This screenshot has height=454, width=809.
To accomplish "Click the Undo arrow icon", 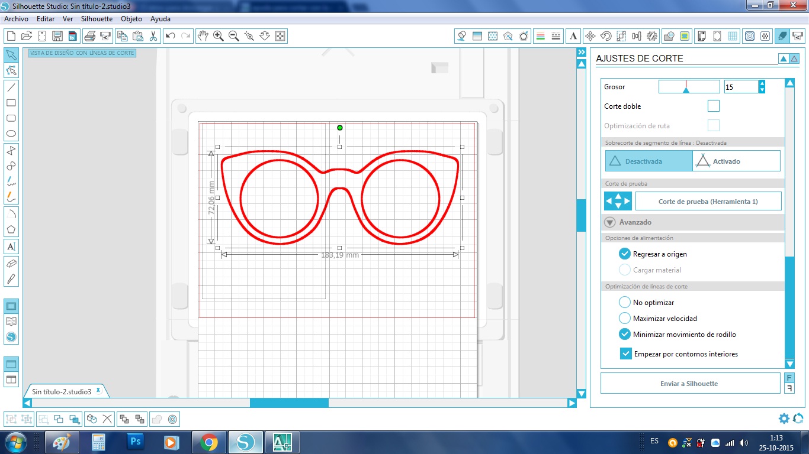I will point(171,36).
